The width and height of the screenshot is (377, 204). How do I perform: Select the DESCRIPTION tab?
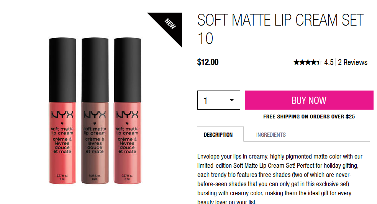click(218, 135)
